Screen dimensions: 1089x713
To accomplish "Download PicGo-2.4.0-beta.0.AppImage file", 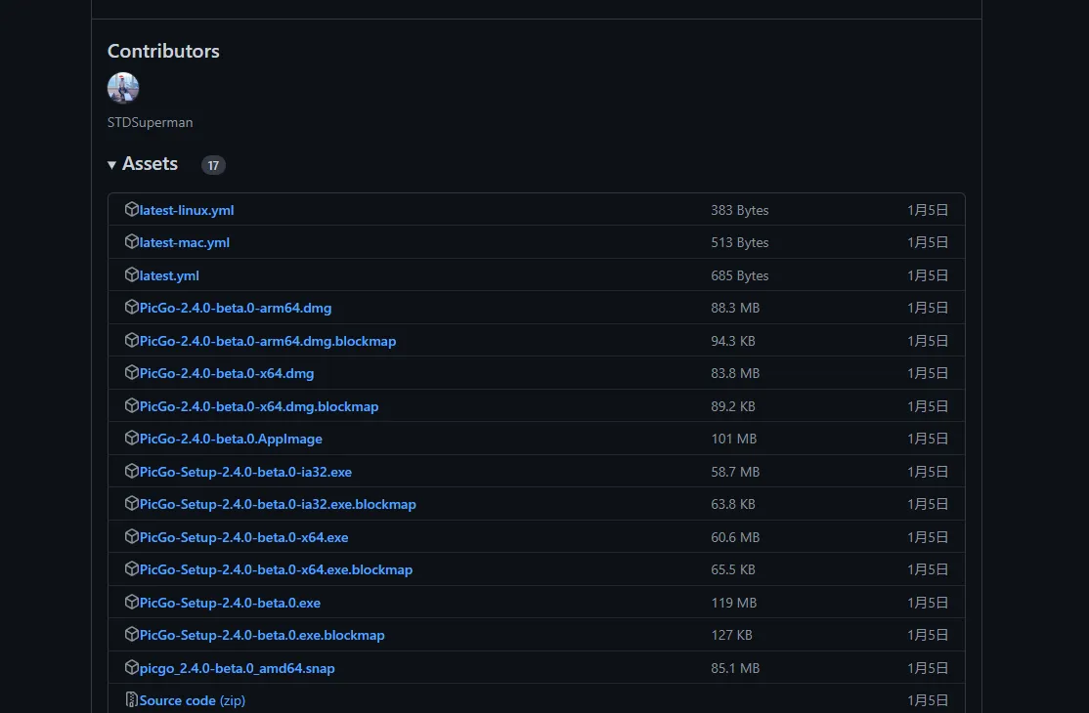I will (x=231, y=439).
